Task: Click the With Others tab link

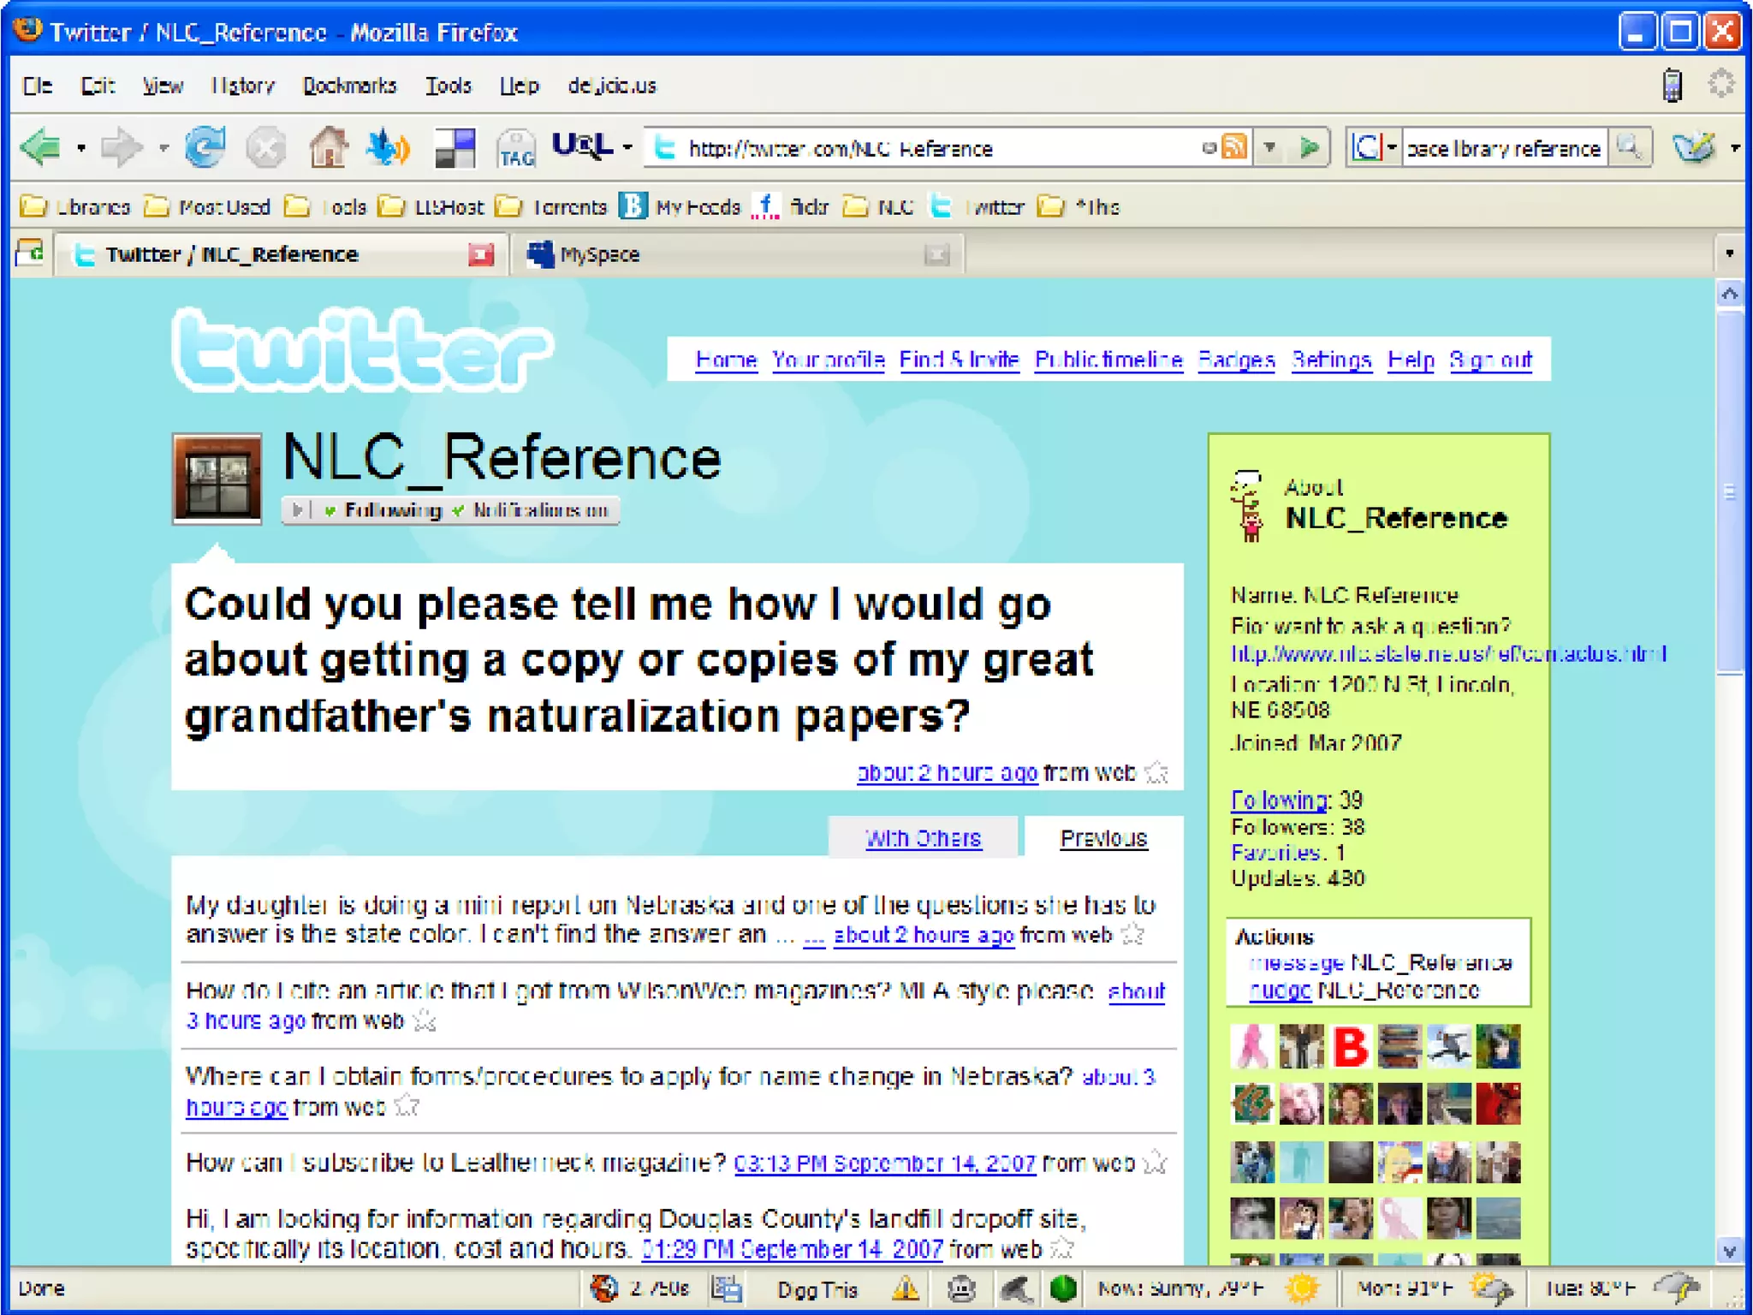Action: (x=923, y=838)
